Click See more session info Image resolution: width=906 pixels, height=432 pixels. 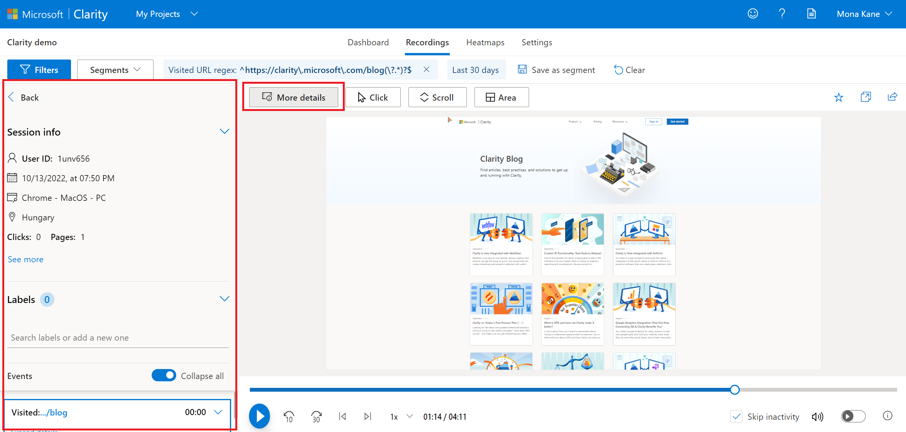pyautogui.click(x=26, y=260)
